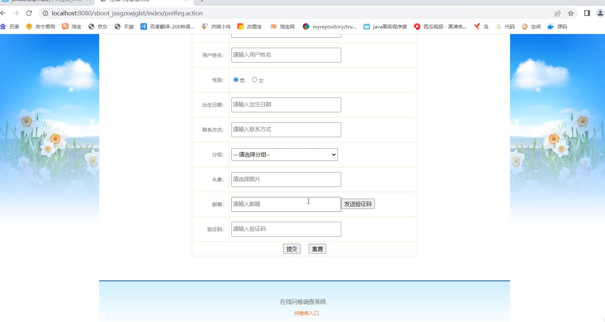The width and height of the screenshot is (605, 322).
Task: Focus the 用户姓名 input field
Action: point(286,55)
